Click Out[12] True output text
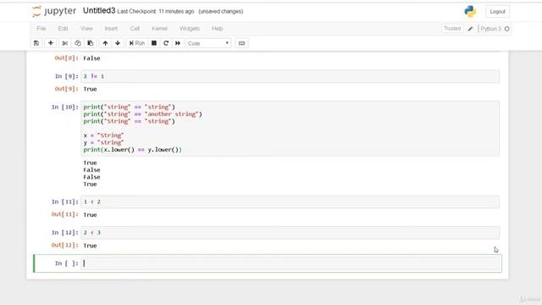This screenshot has width=542, height=305. pos(90,246)
